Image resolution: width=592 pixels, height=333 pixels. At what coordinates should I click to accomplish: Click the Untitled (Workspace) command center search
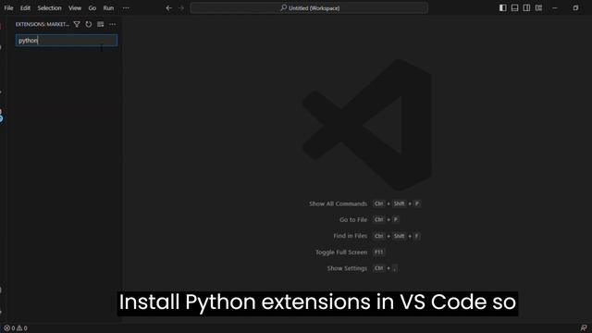309,8
